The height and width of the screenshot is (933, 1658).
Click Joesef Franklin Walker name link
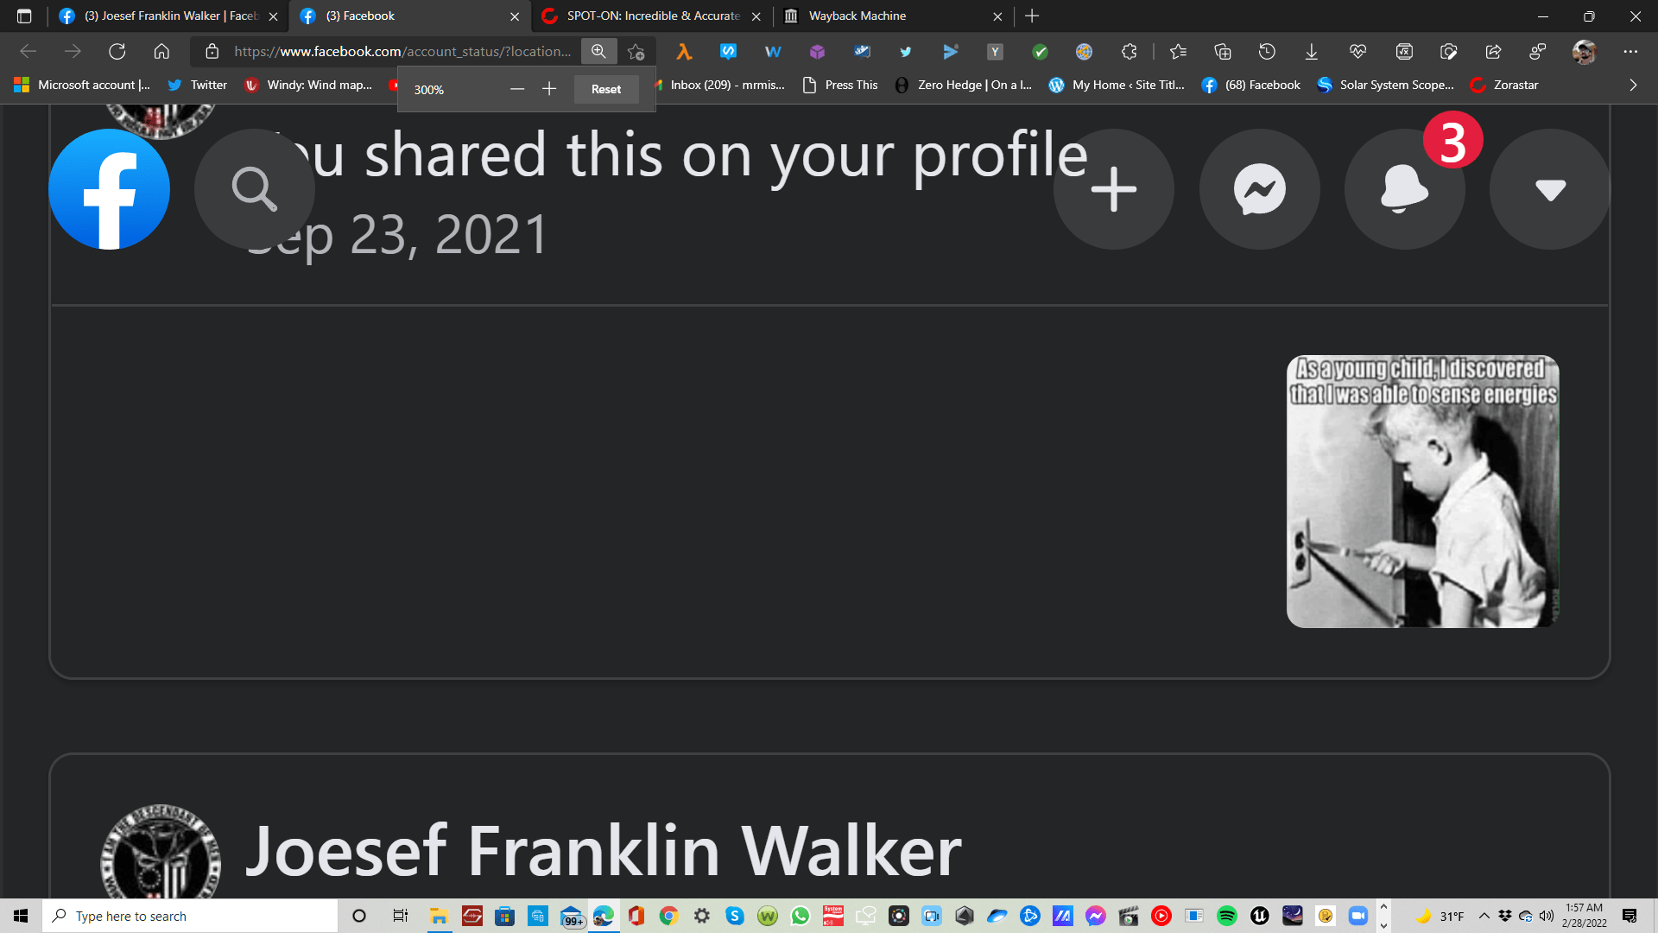point(603,851)
